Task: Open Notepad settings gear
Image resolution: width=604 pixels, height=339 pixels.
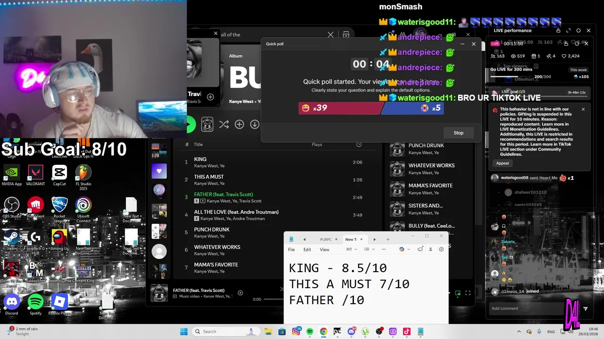Action: pyautogui.click(x=441, y=249)
